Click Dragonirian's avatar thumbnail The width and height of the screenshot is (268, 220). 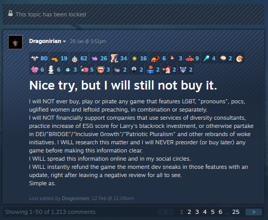(15, 42)
